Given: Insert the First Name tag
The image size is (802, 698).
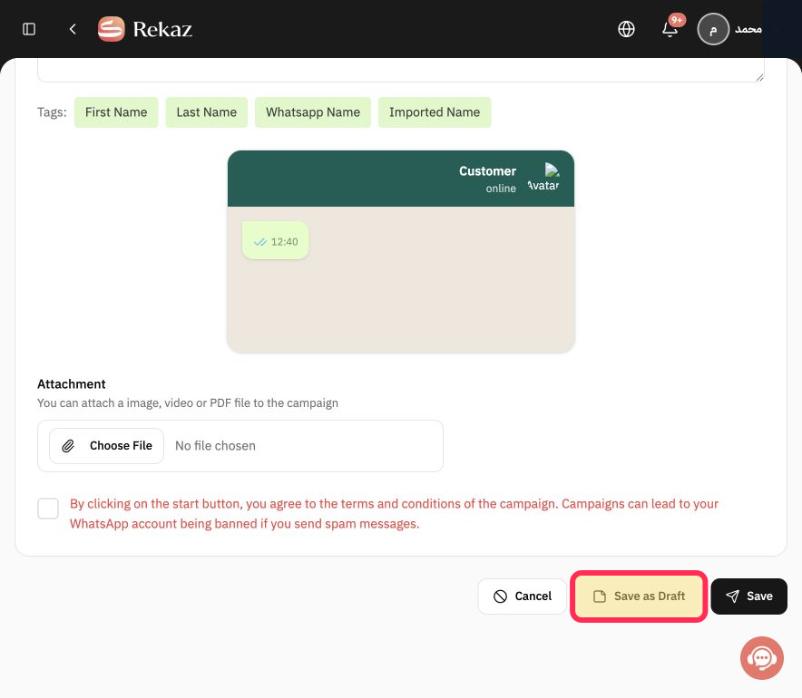Looking at the screenshot, I should [116, 112].
